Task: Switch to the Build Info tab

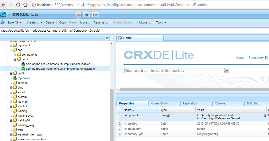Action: pos(257,103)
